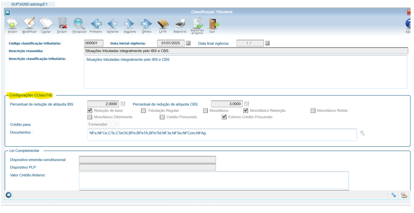Click IBS redução percentual field

tap(103, 104)
